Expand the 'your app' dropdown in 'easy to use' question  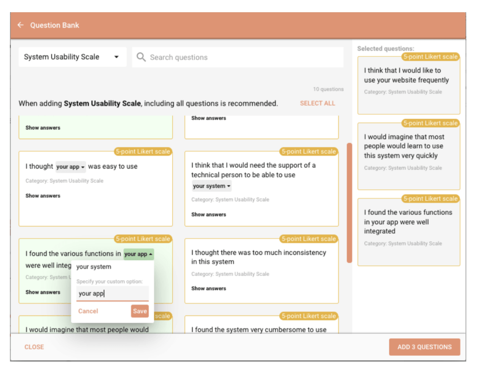[x=71, y=167]
